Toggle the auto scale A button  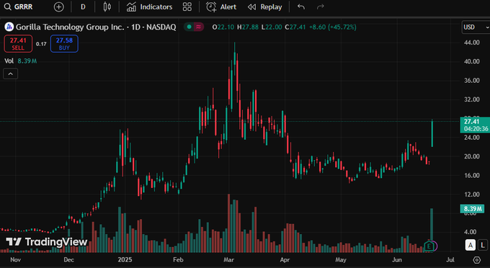(471, 245)
